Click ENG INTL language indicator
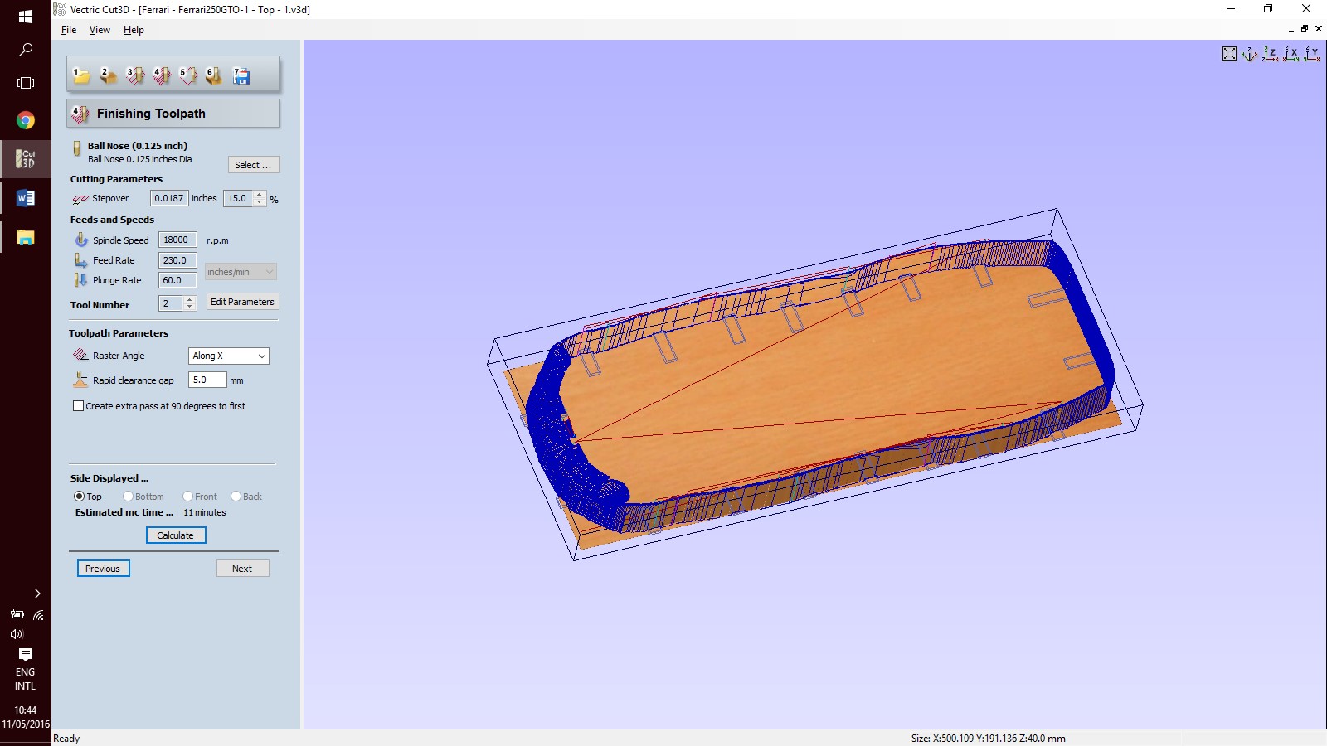Image resolution: width=1327 pixels, height=746 pixels. point(26,679)
